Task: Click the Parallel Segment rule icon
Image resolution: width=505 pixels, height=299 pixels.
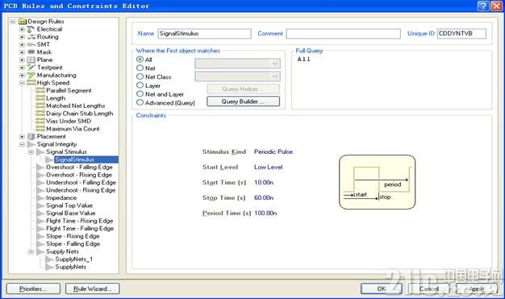Action: pyautogui.click(x=40, y=90)
